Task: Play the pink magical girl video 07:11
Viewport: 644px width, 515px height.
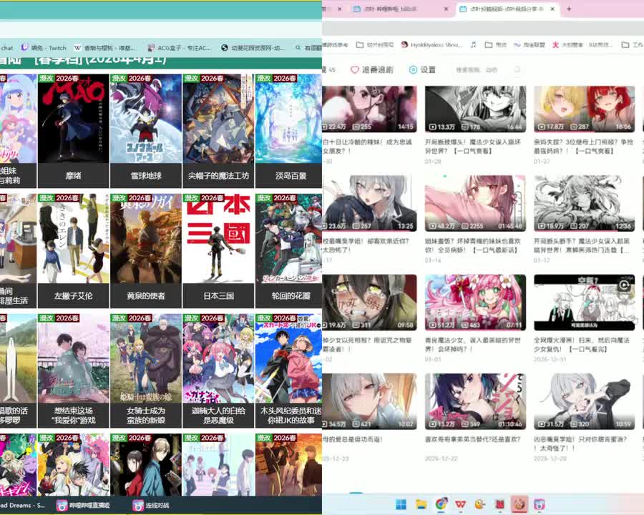Action: click(x=475, y=303)
